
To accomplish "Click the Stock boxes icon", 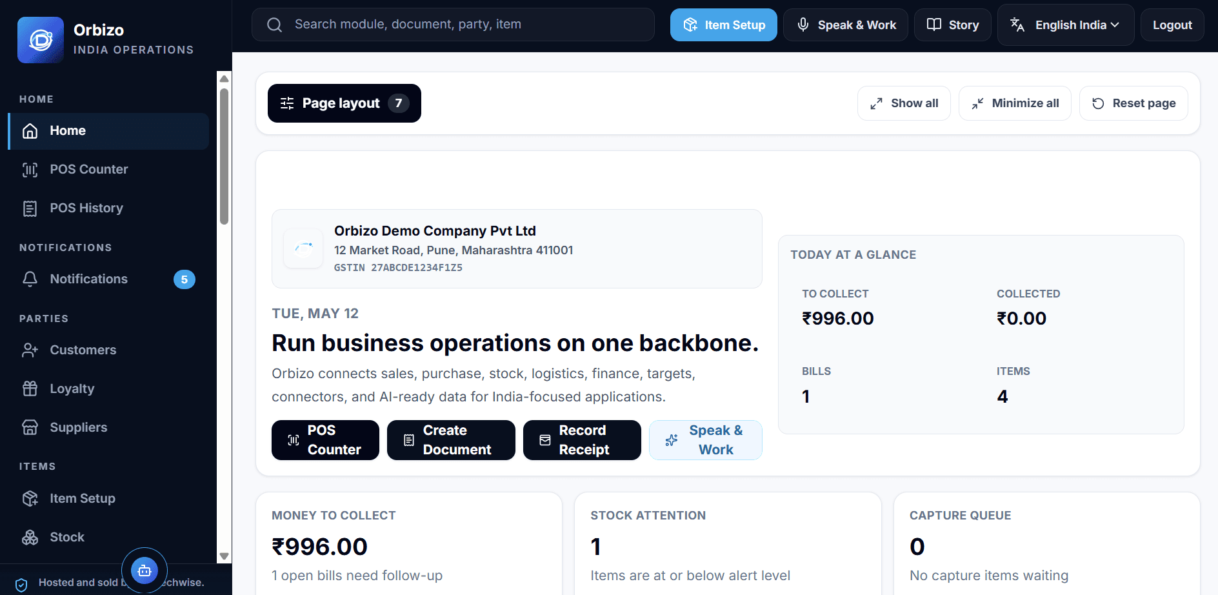I will [30, 537].
